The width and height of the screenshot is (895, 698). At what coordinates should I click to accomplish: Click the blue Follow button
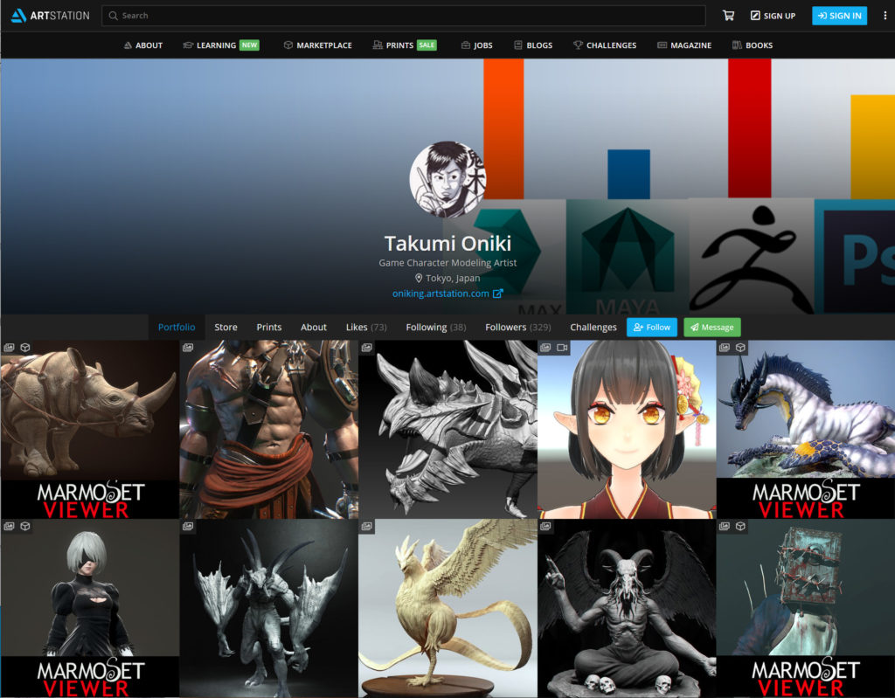(652, 327)
